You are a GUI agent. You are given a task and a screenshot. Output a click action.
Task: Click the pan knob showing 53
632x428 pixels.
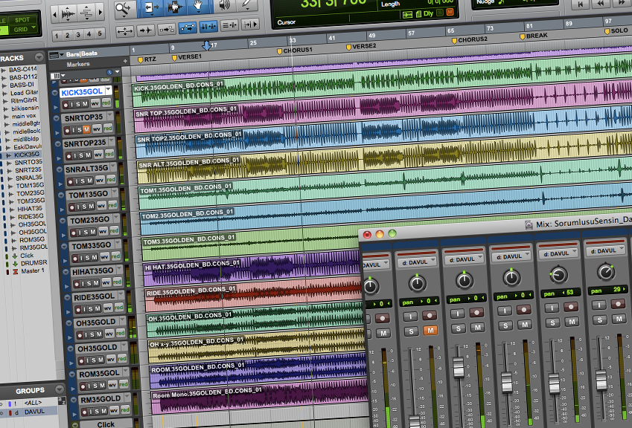coord(558,275)
